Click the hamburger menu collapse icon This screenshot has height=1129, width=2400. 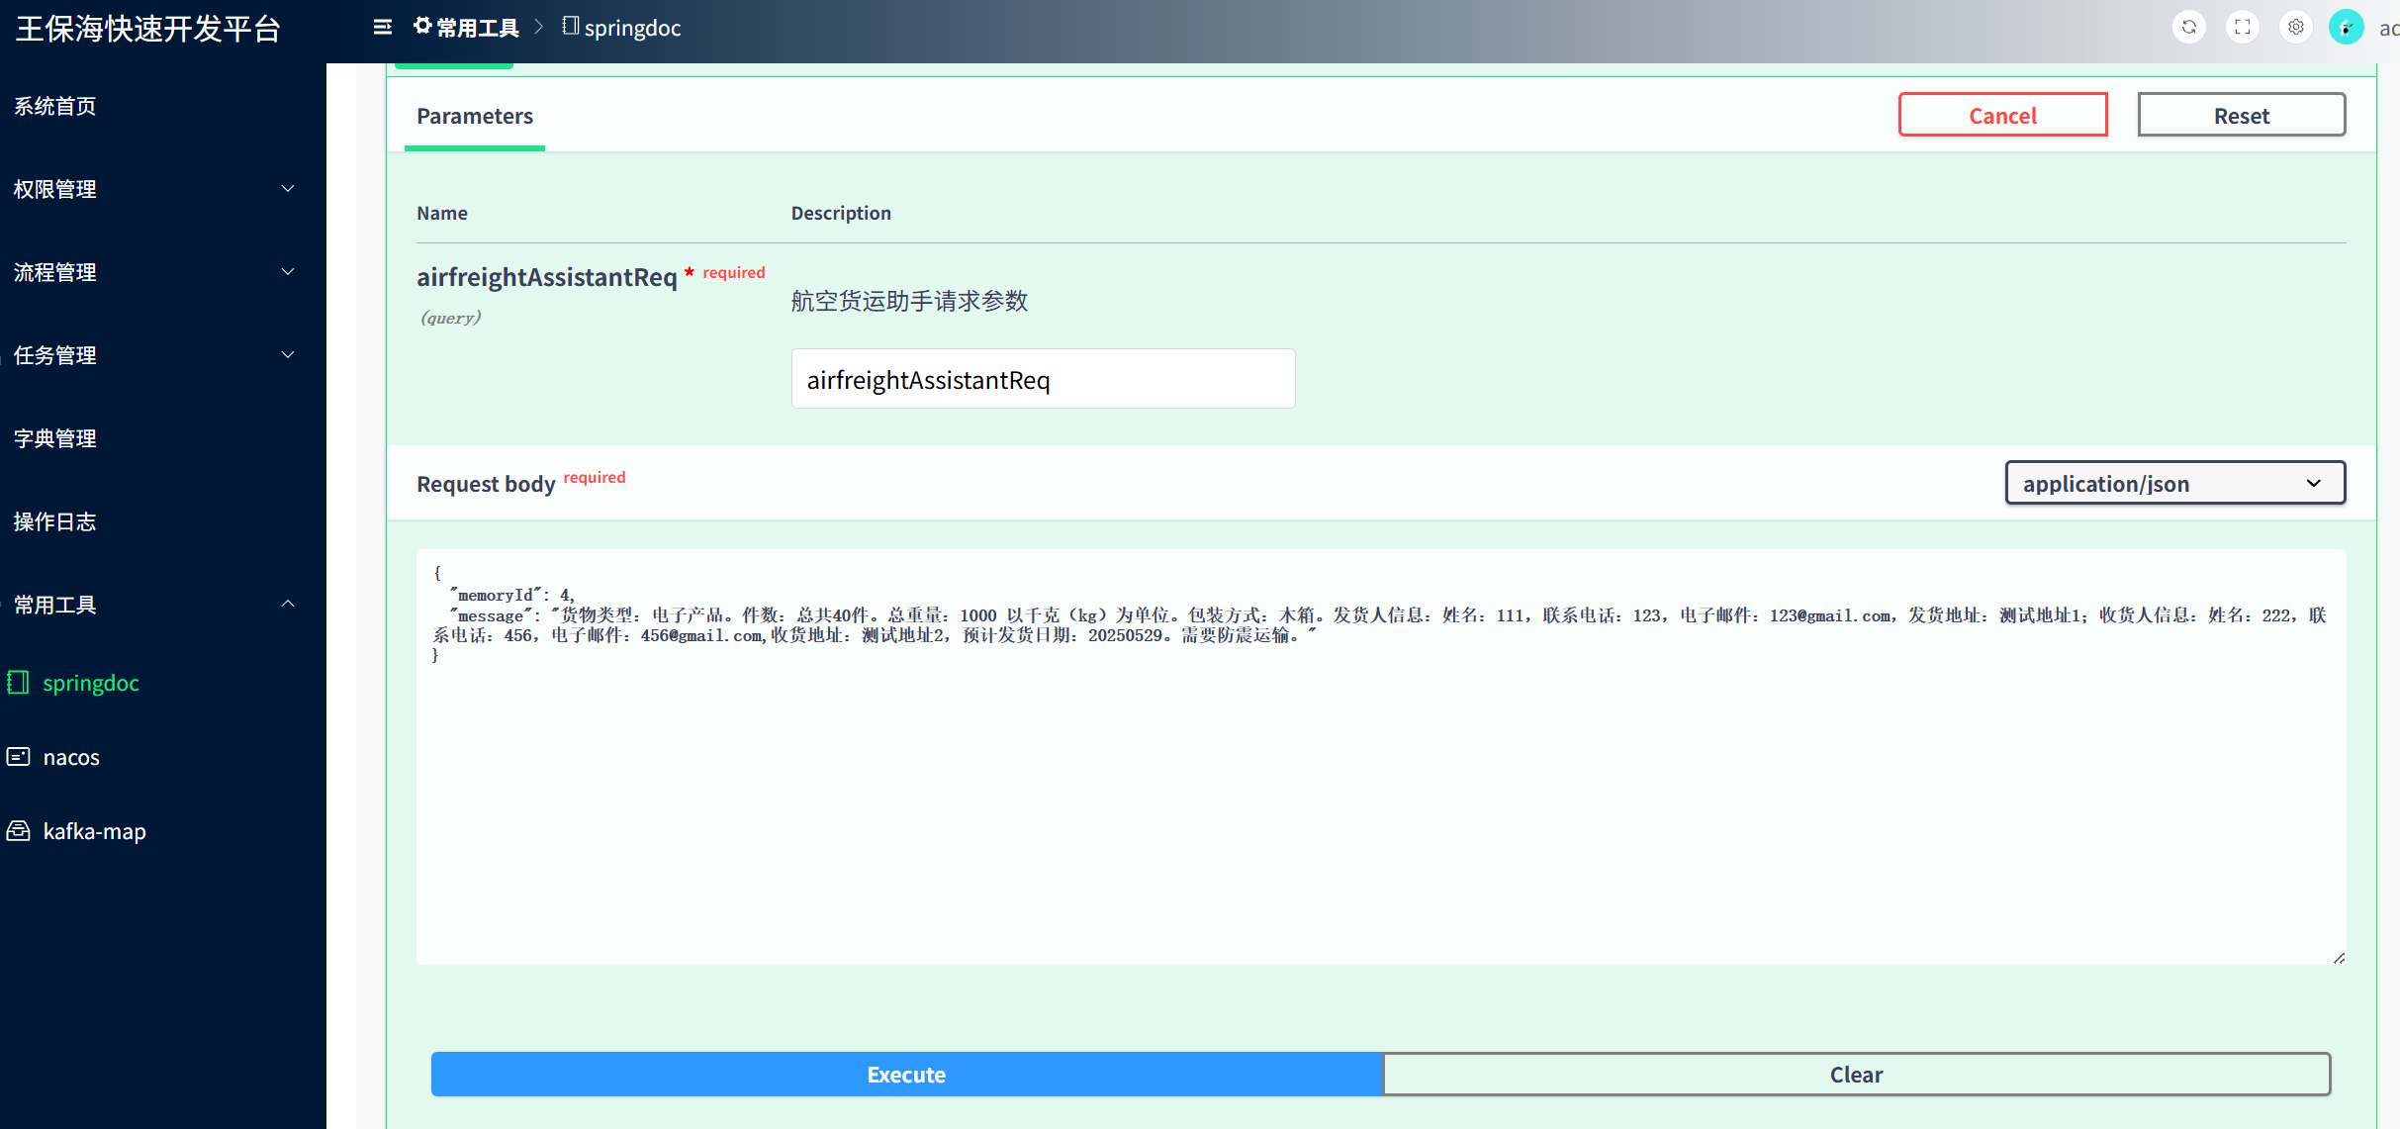click(382, 28)
